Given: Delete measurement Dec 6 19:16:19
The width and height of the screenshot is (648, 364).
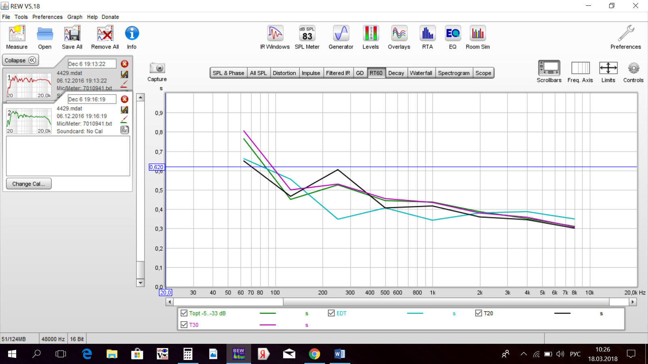Looking at the screenshot, I should tap(125, 99).
